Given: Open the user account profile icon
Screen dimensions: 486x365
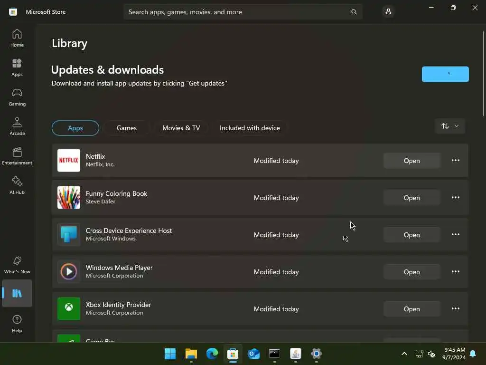Looking at the screenshot, I should [x=388, y=12].
